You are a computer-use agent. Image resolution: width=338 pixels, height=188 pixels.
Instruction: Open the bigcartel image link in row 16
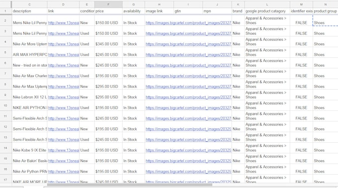point(188,172)
